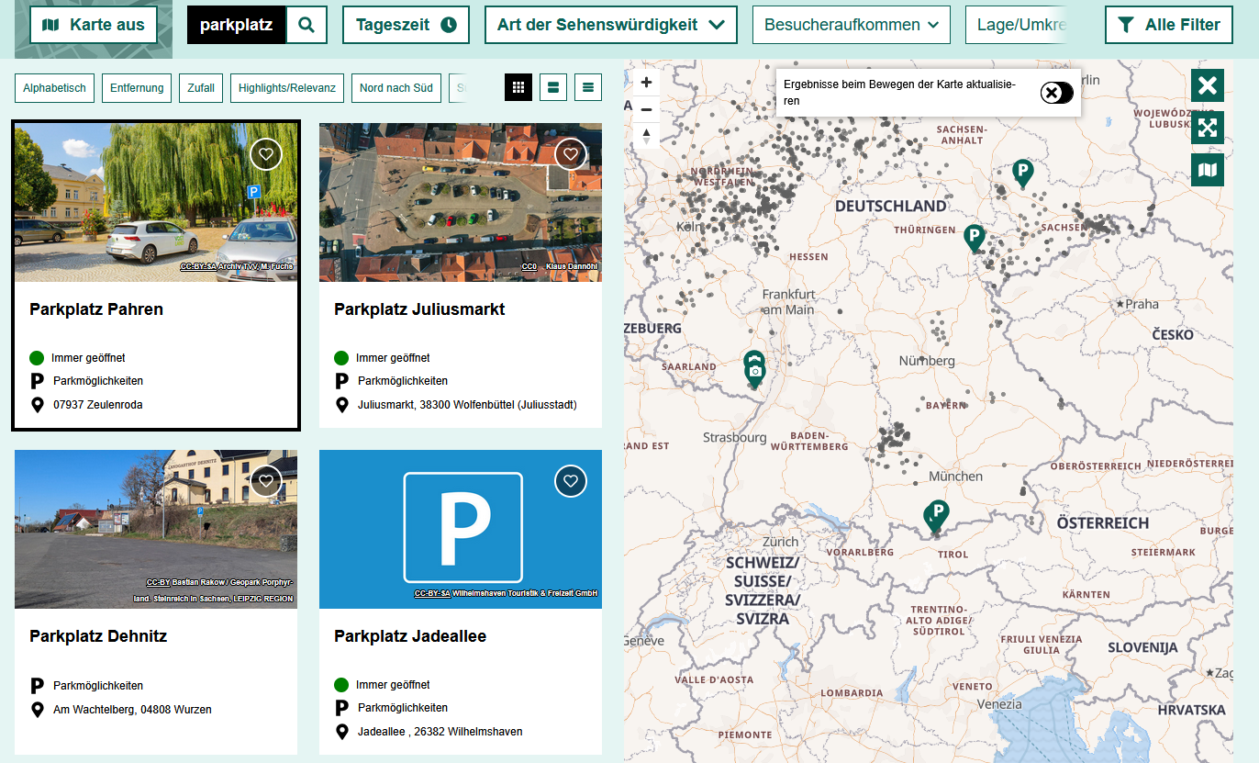Turn off map with Karte aus
Image resolution: width=1259 pixels, height=763 pixels.
94,25
